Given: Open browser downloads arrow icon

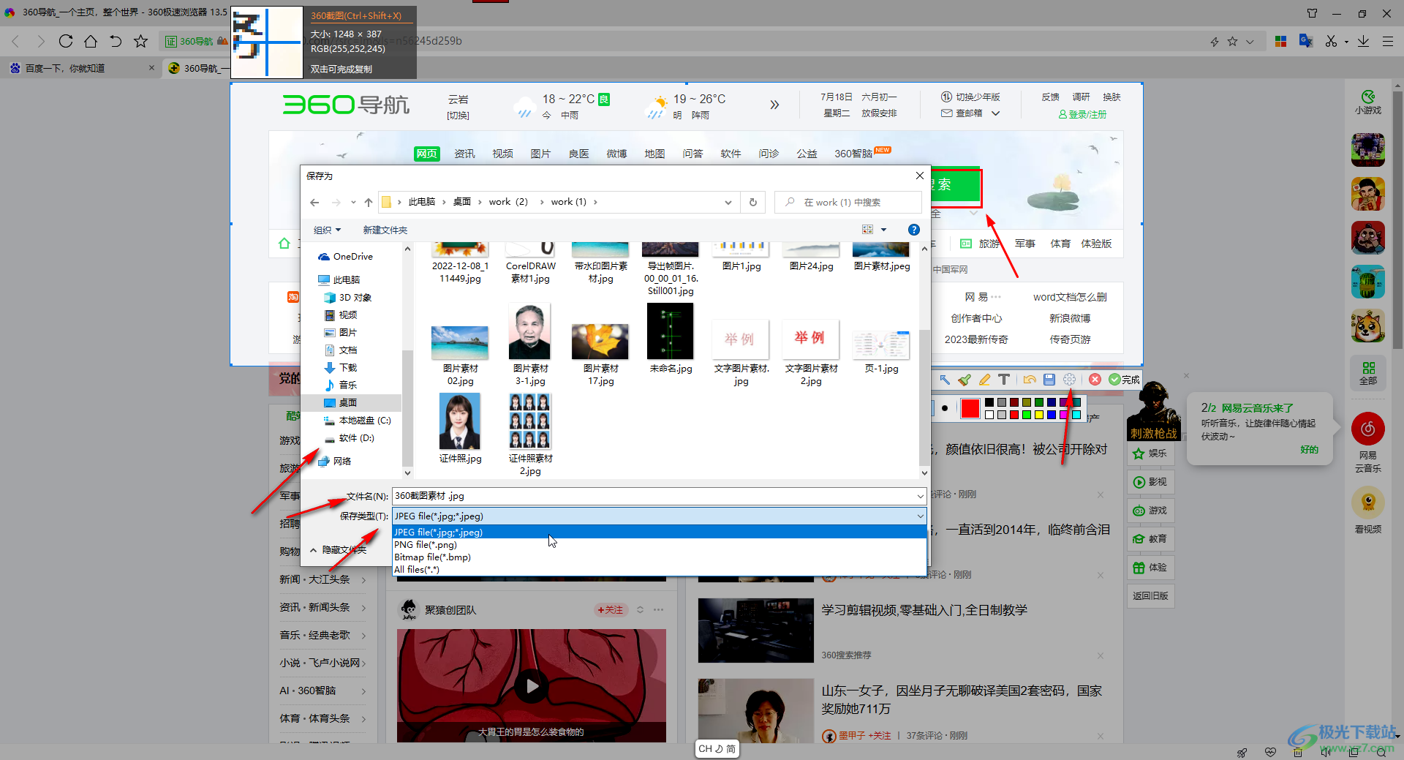Looking at the screenshot, I should coord(1364,41).
